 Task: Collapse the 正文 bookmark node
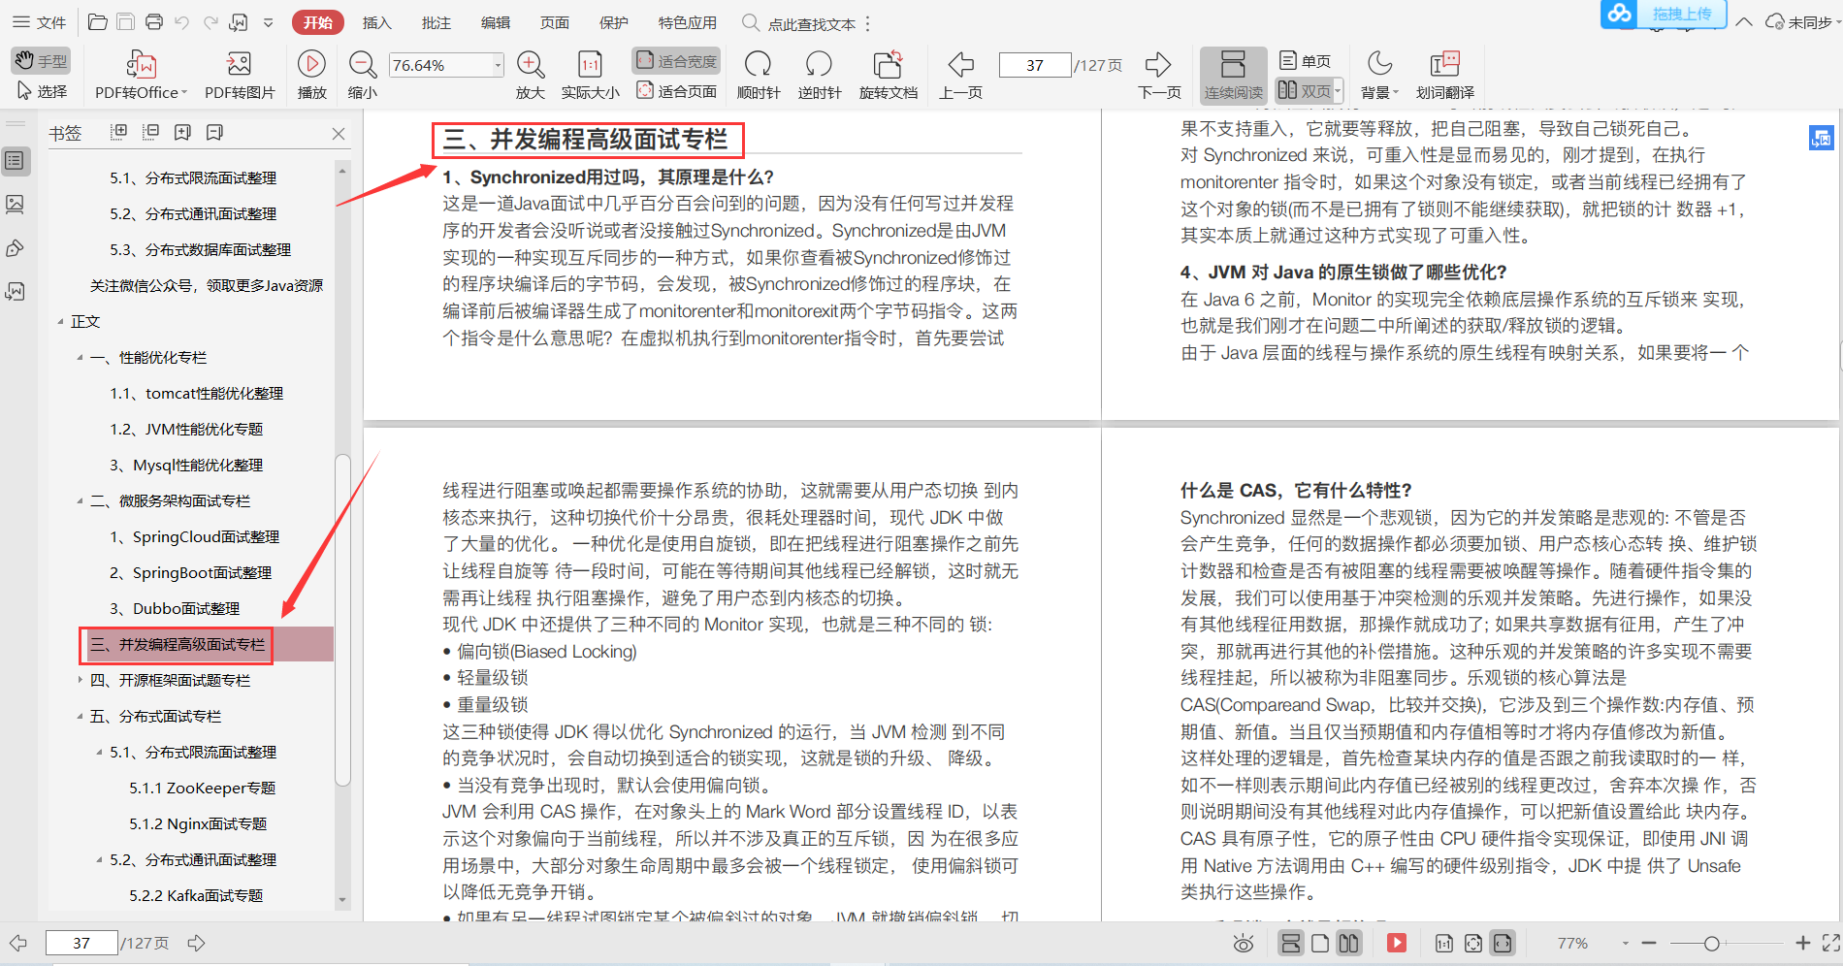60,321
